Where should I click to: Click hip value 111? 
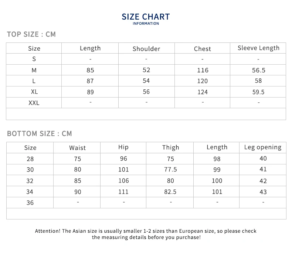click(x=123, y=192)
